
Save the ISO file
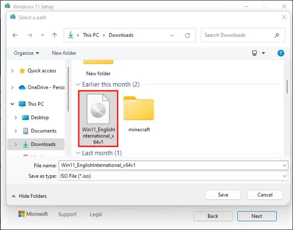[223, 195]
